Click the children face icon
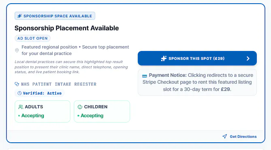Viewport: 271px width, 150px height. click(x=80, y=107)
